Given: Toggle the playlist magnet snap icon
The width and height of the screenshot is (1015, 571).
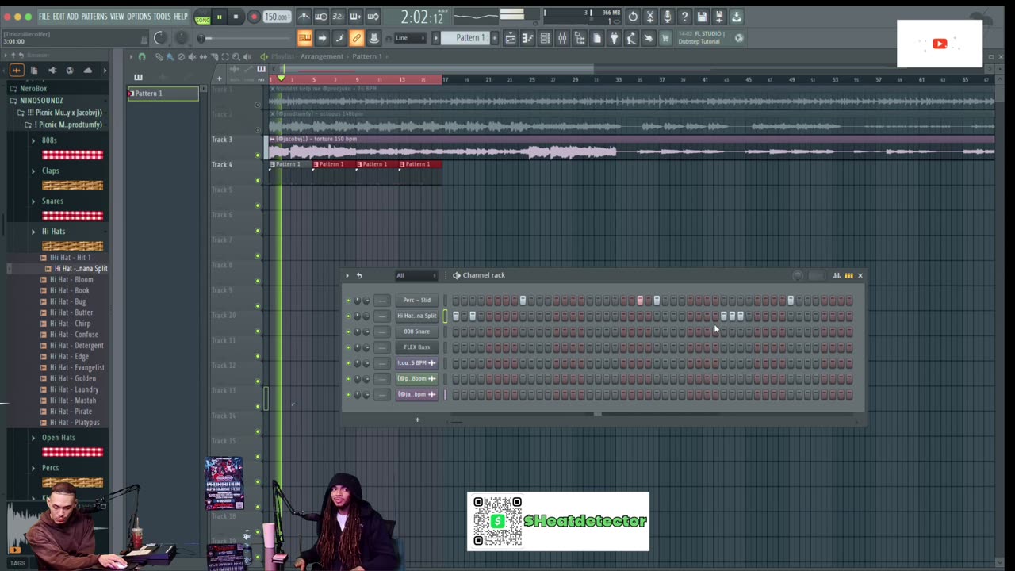Looking at the screenshot, I should pos(142,56).
